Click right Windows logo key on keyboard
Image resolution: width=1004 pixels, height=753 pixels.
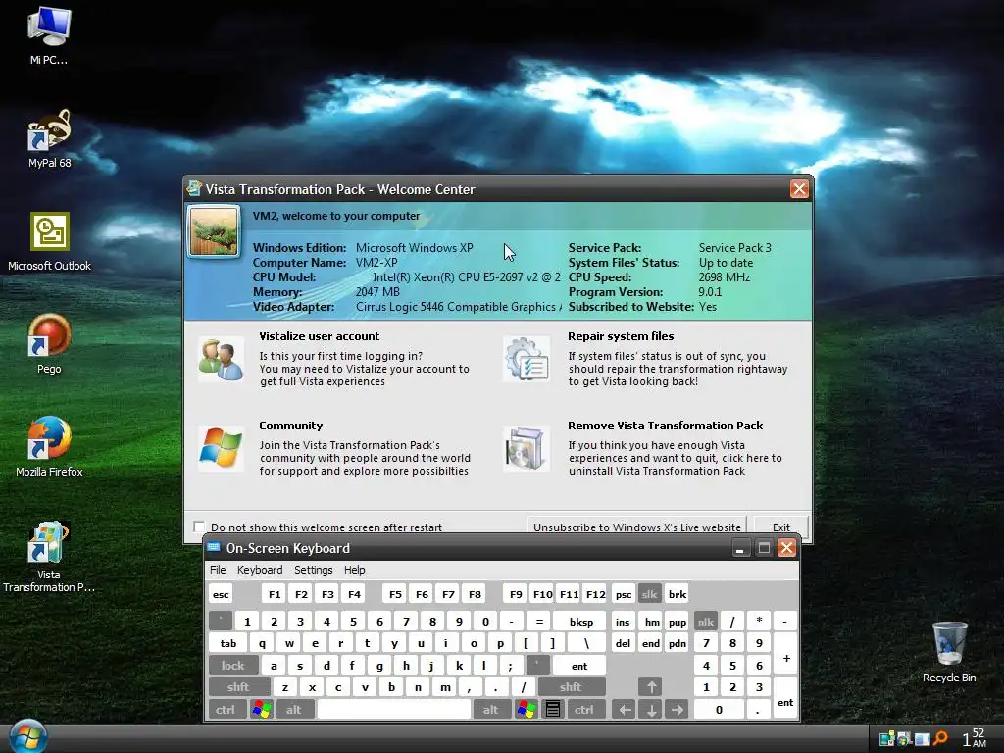[x=526, y=710]
